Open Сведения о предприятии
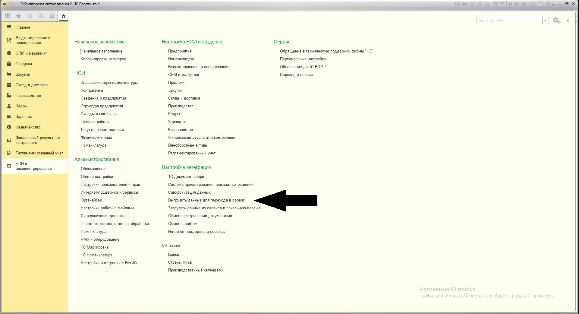 tap(103, 98)
